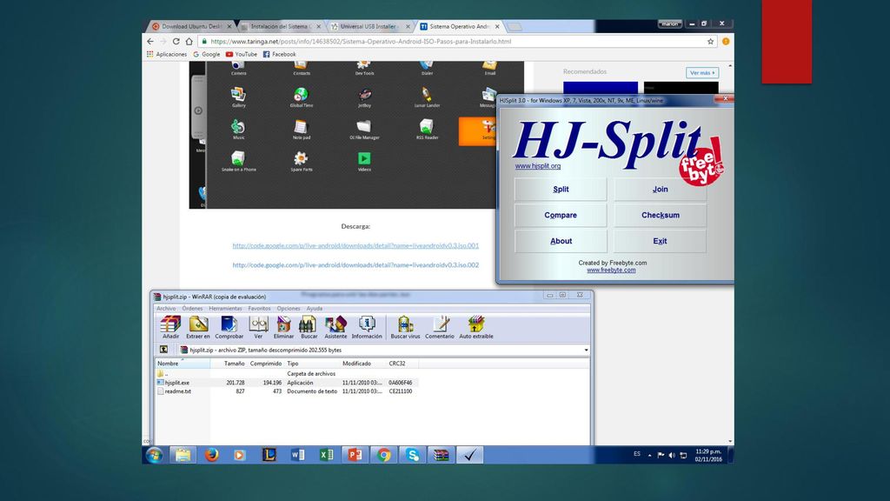This screenshot has height=501, width=890.
Task: Click the Comentario toolbar icon
Action: (x=440, y=327)
